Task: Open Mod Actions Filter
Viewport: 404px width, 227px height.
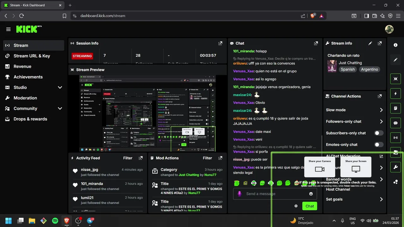Action: coord(207,158)
